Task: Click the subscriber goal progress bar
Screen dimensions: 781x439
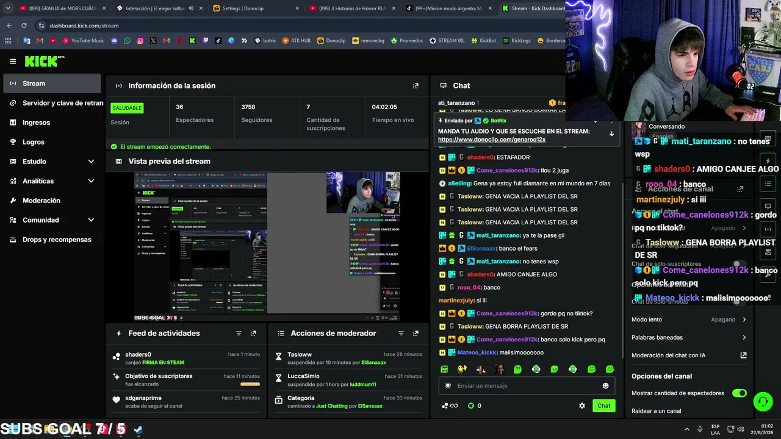Action: (250, 384)
